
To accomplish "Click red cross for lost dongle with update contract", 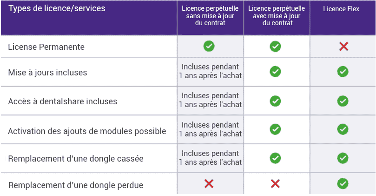I will coord(275,184).
